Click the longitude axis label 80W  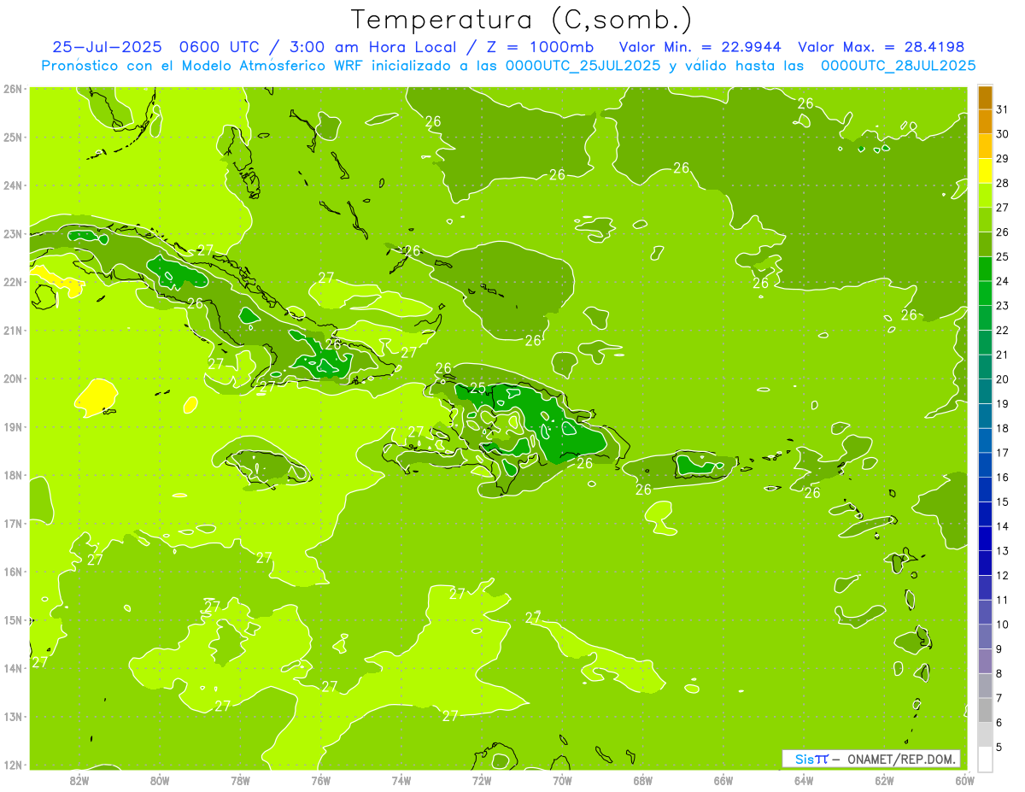pos(159,781)
